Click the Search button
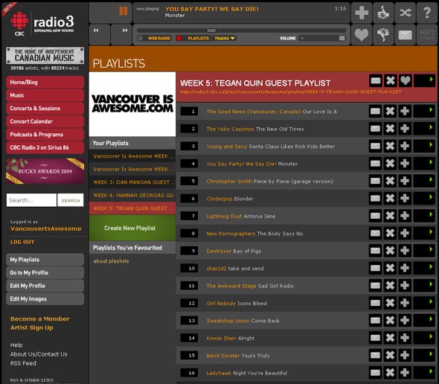The image size is (439, 384). coord(71,200)
